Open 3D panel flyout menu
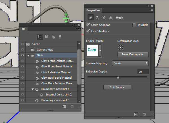 [x=78, y=29]
